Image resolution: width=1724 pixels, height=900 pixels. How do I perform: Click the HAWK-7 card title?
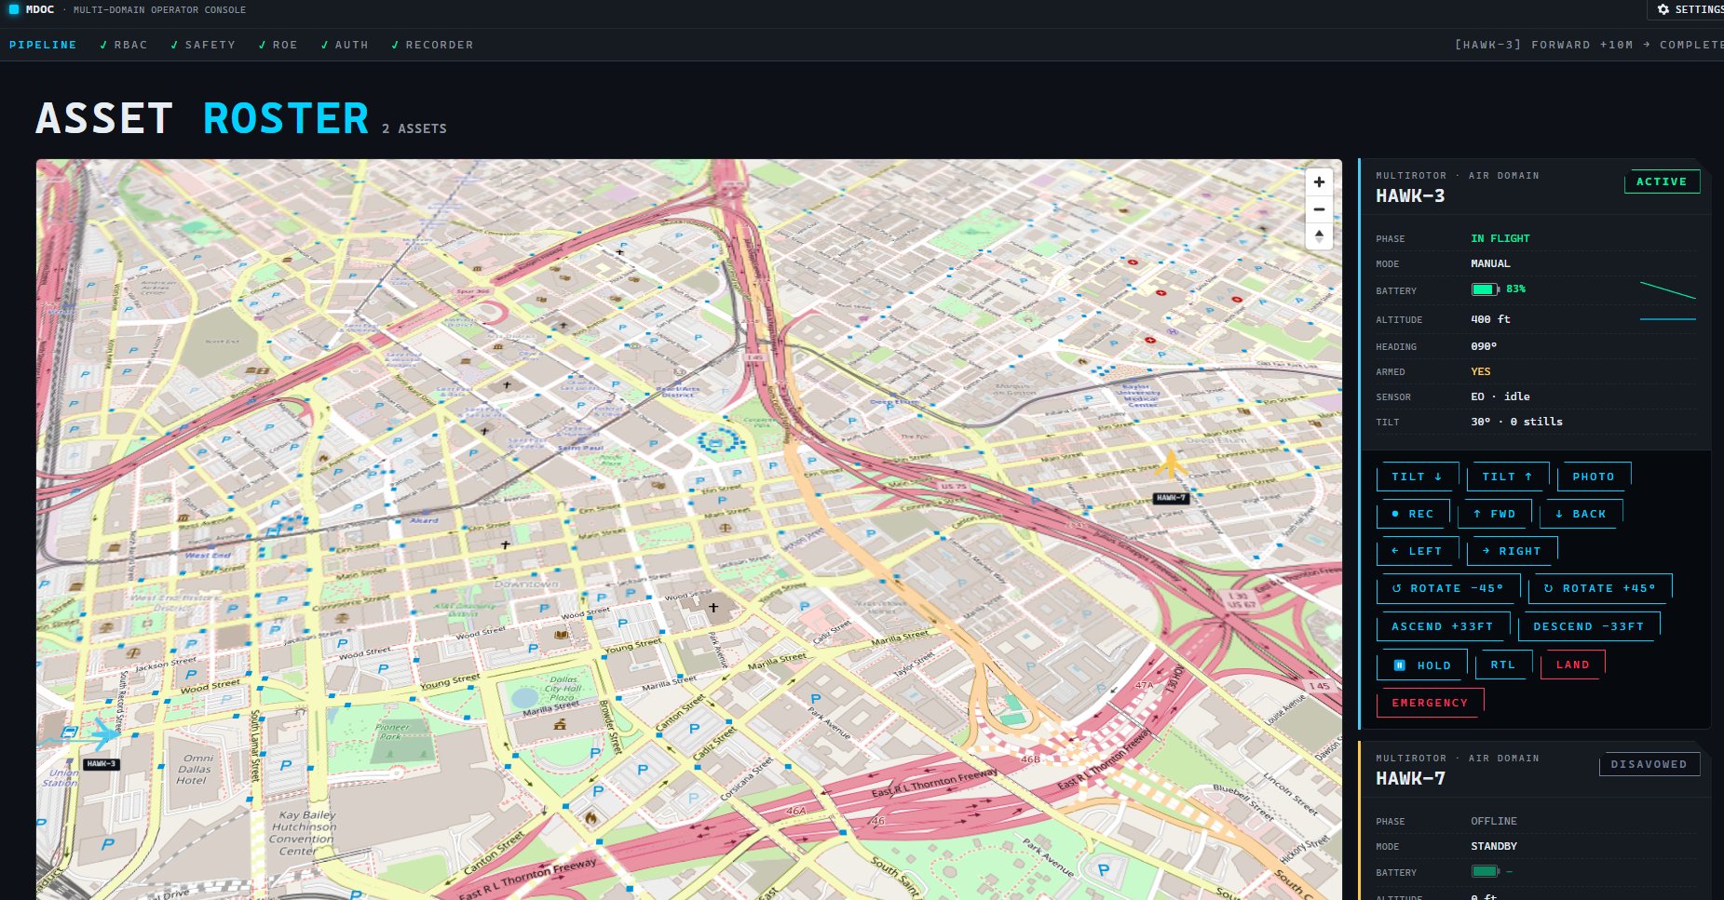1410,779
